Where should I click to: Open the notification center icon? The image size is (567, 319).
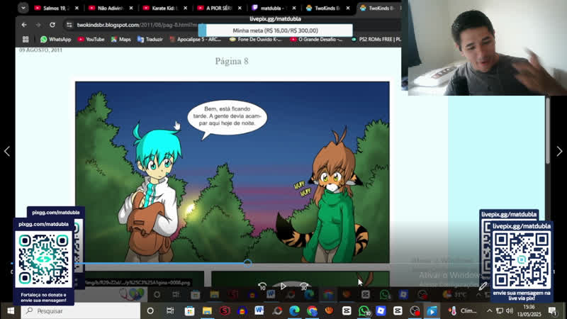(x=552, y=310)
